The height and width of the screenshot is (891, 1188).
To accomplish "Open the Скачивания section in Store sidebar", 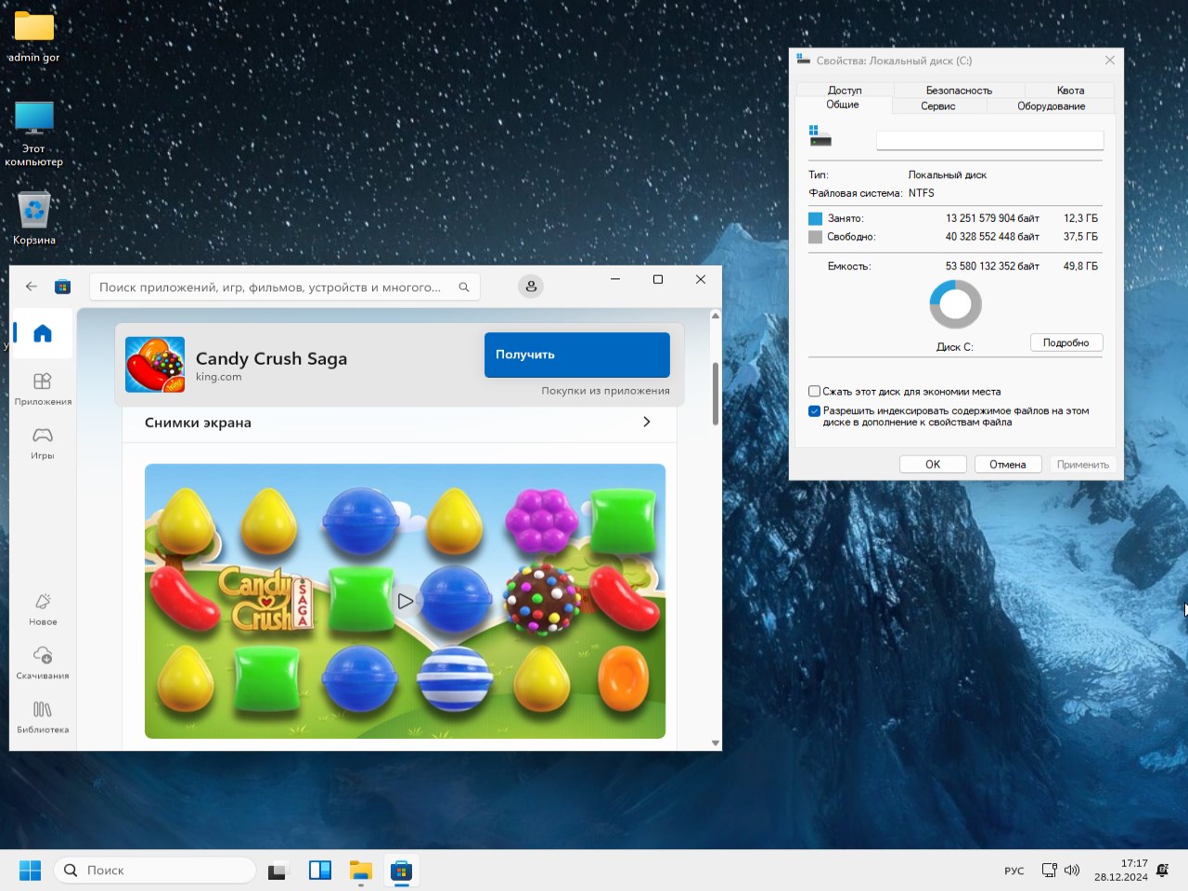I will pos(43,663).
